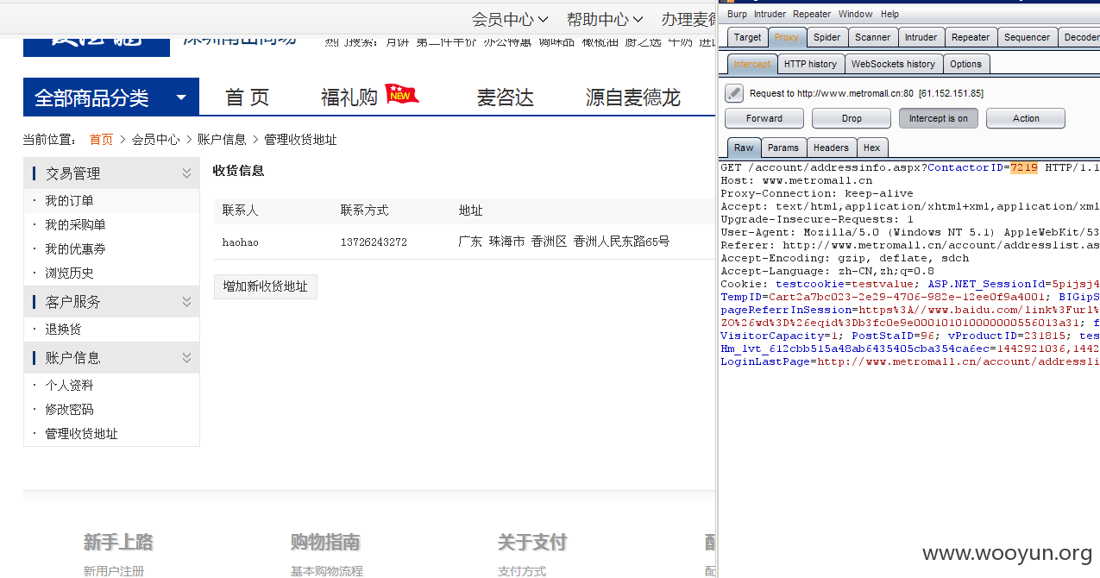This screenshot has height=578, width=1100.
Task: Click the highlighted ContactorID value 7219
Action: click(x=1024, y=167)
